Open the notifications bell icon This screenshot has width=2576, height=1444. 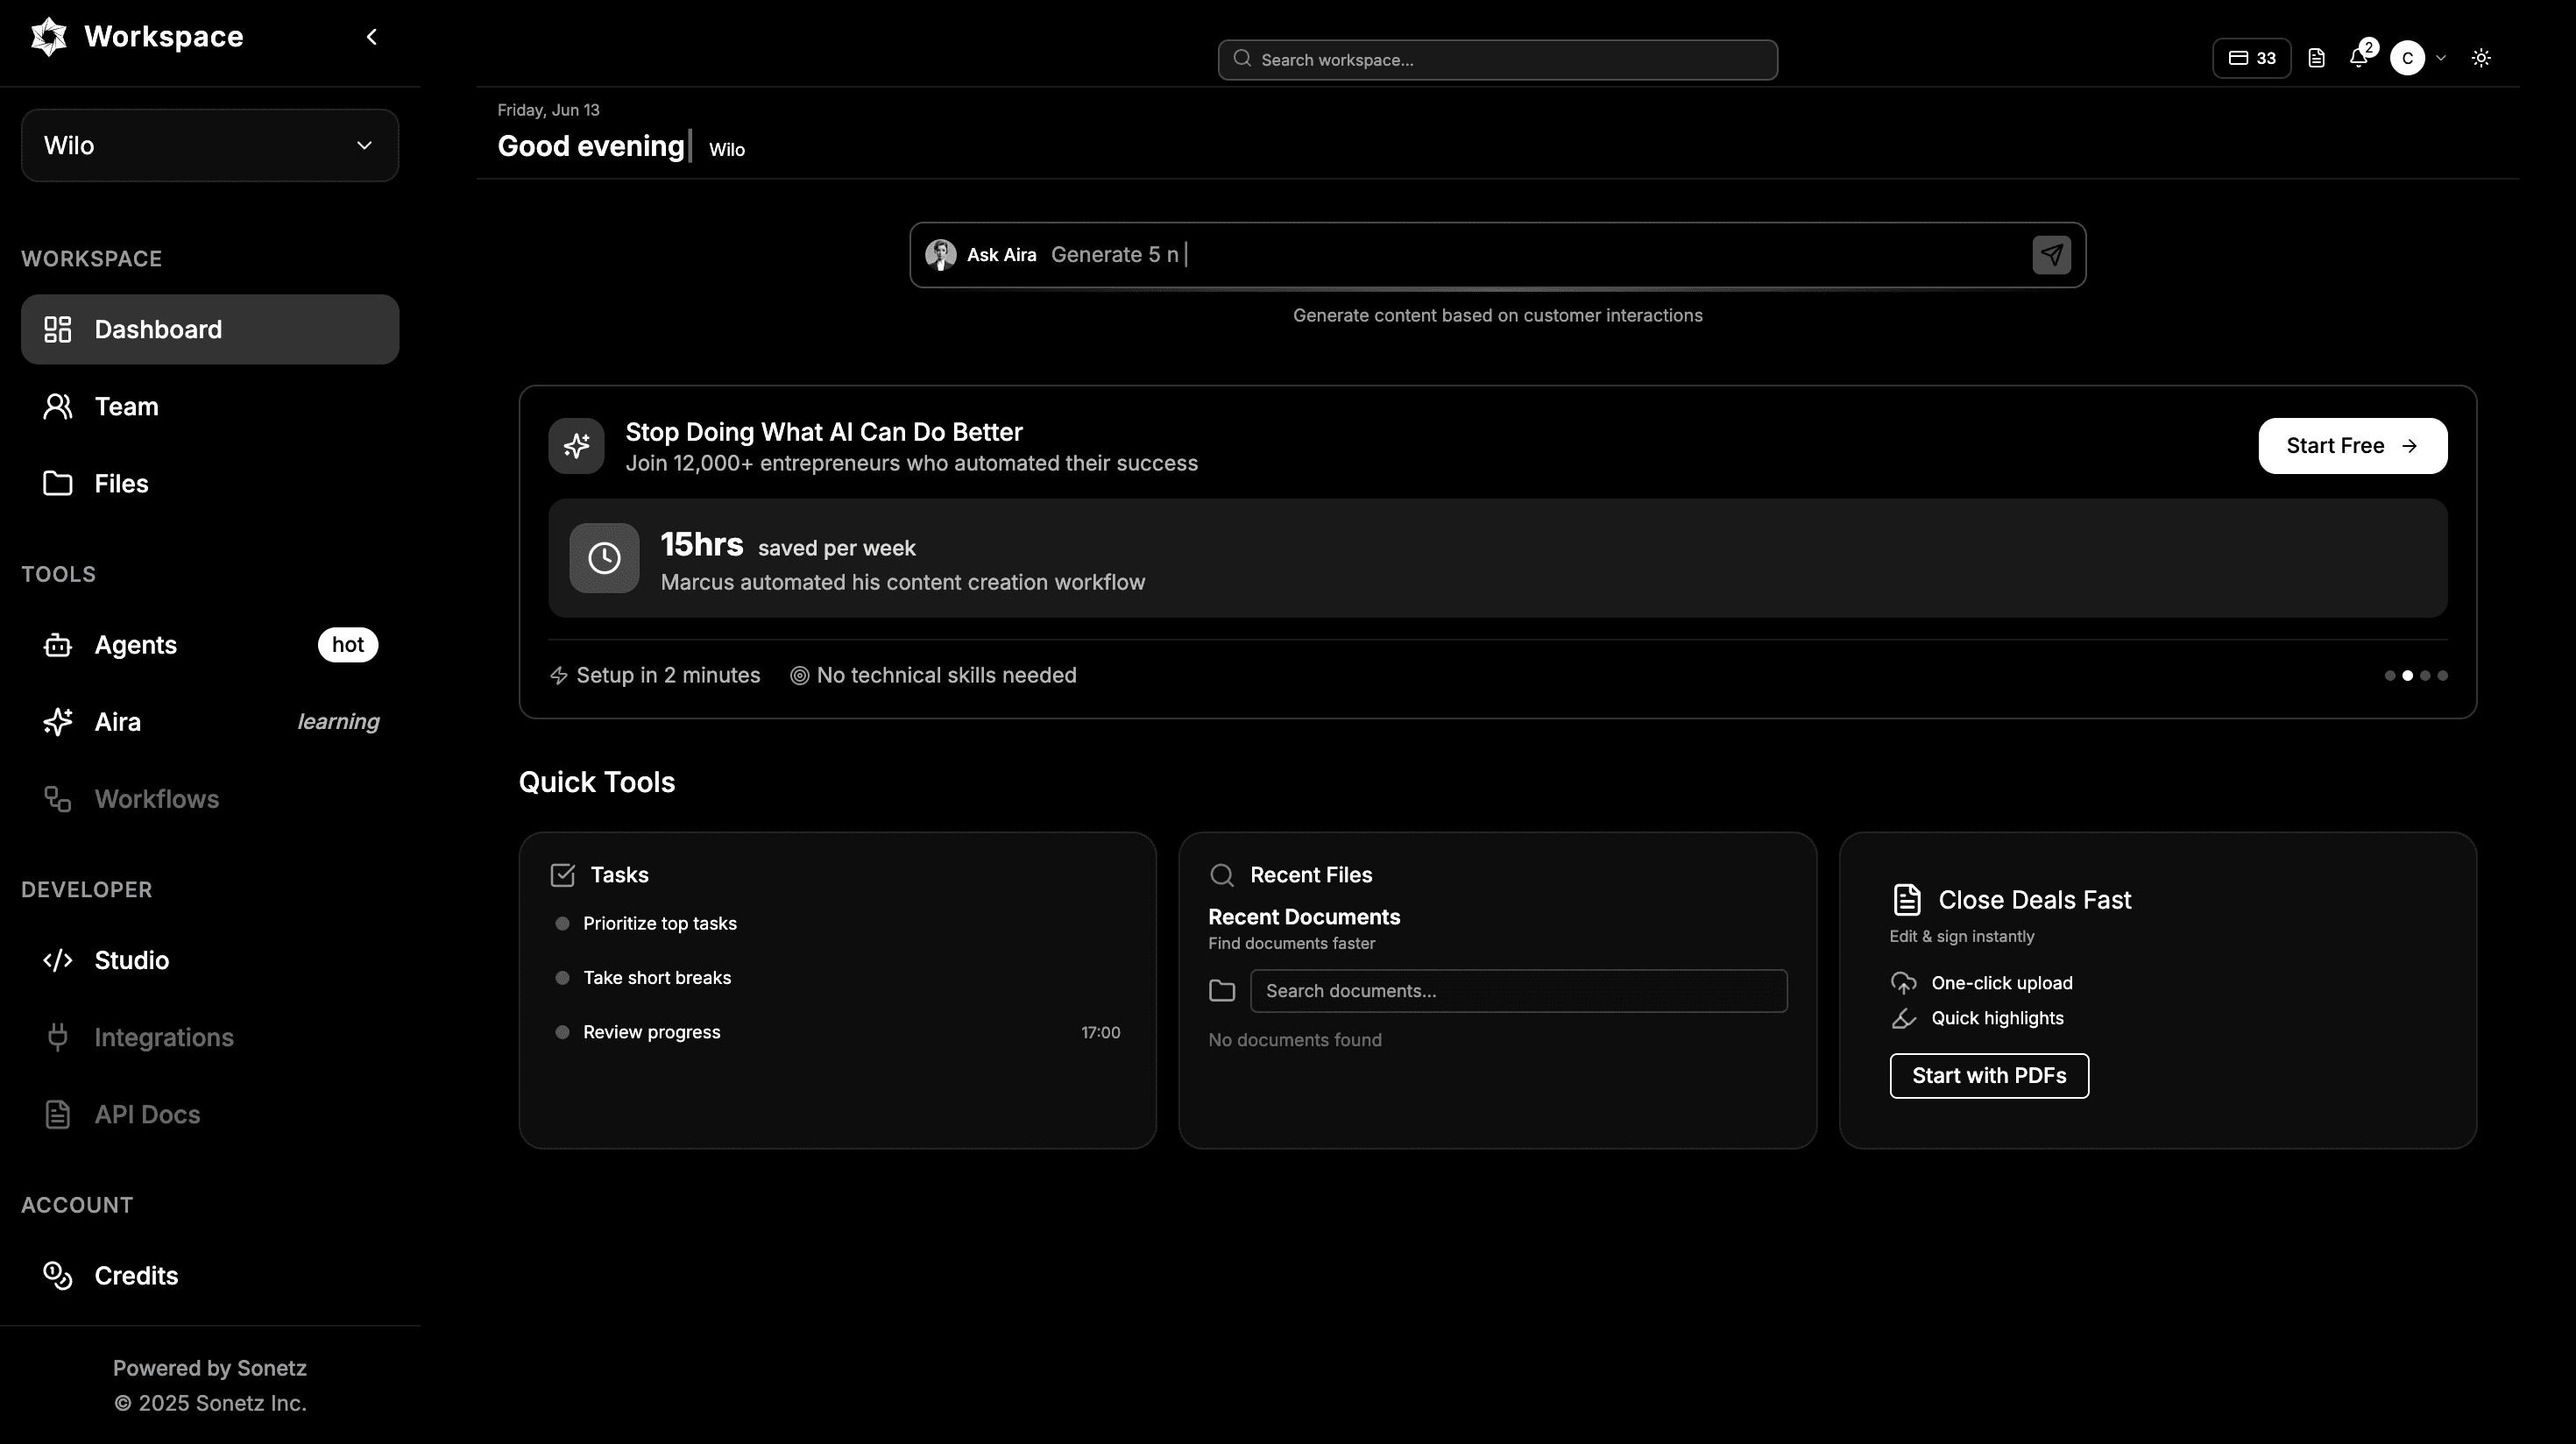[2358, 58]
